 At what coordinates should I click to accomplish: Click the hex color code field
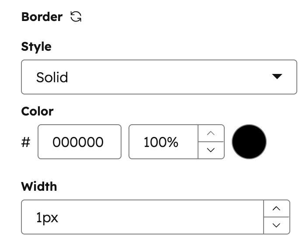click(x=79, y=142)
